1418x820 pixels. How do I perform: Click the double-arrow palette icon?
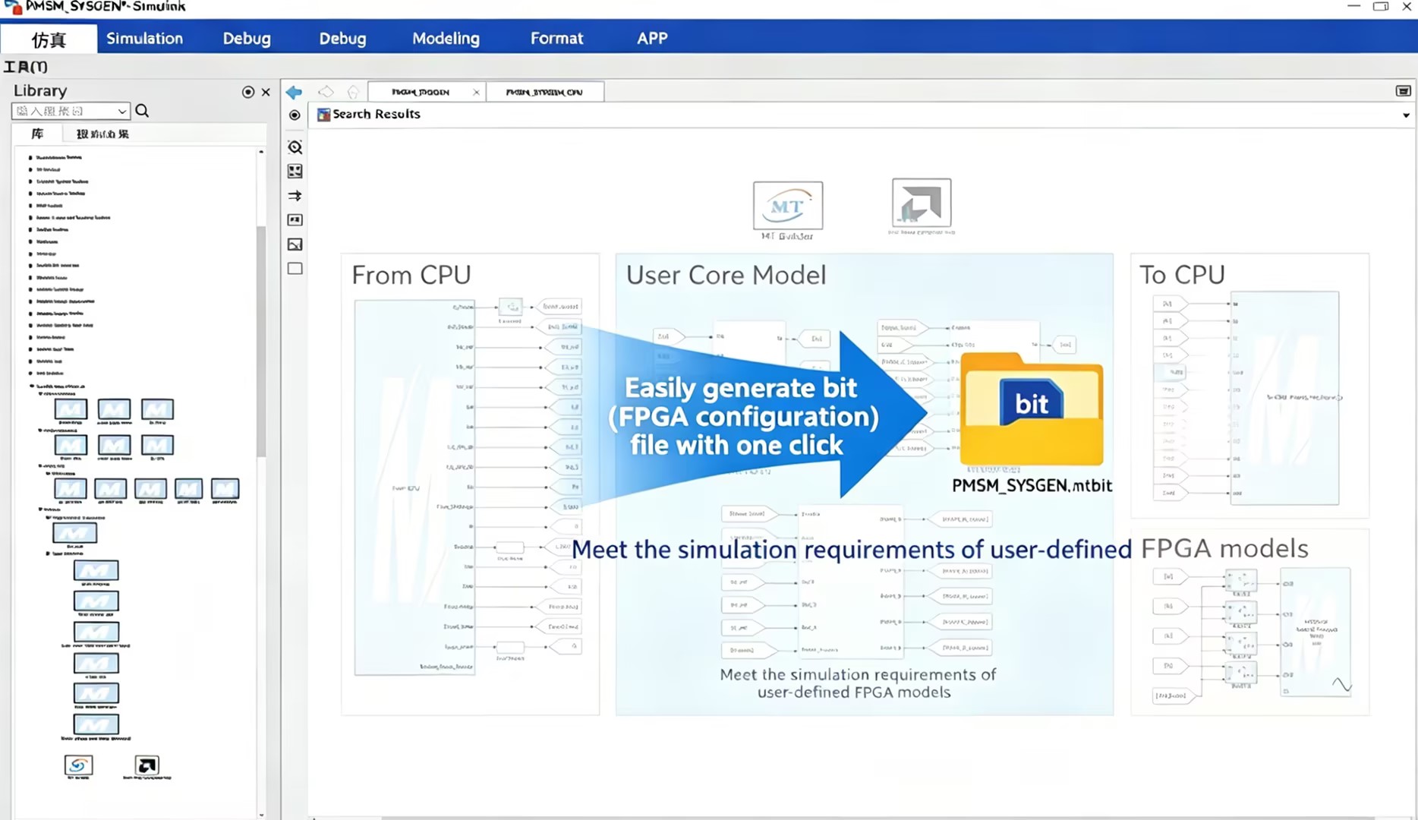pos(295,196)
